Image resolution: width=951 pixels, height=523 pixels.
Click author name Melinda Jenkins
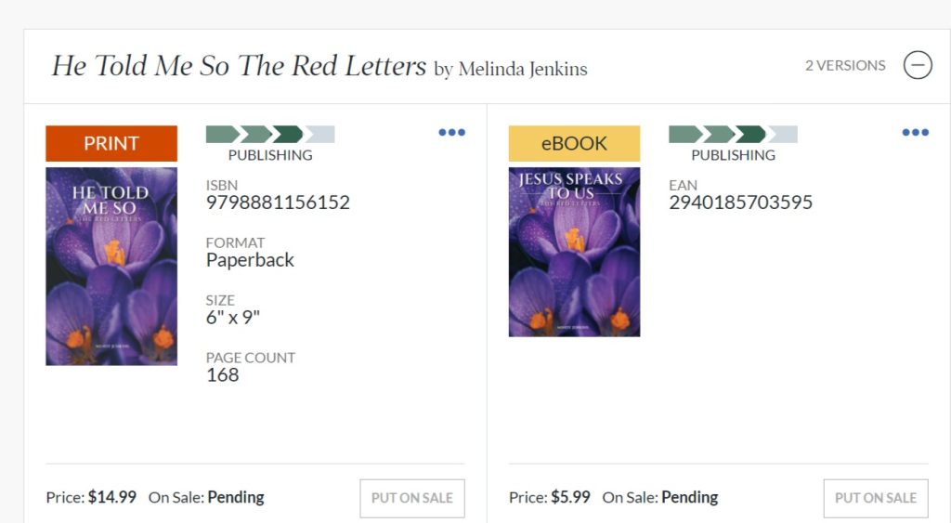click(x=521, y=69)
